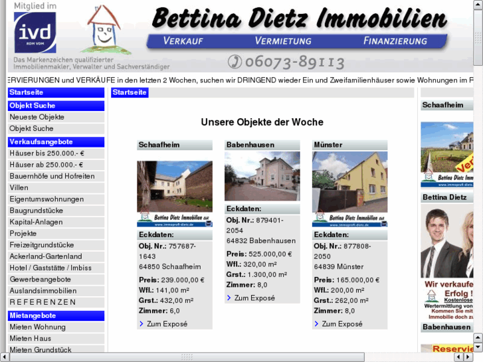Click the Startseite breadcrumb tab in content area

pyautogui.click(x=130, y=92)
